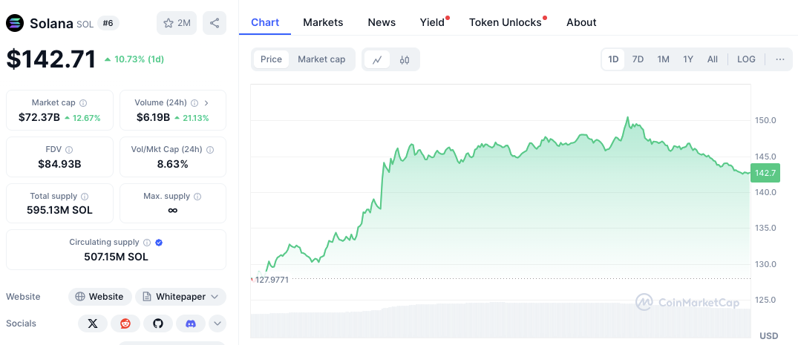Open the Token Unlocks tab
Image resolution: width=798 pixels, height=345 pixels.
pyautogui.click(x=506, y=22)
